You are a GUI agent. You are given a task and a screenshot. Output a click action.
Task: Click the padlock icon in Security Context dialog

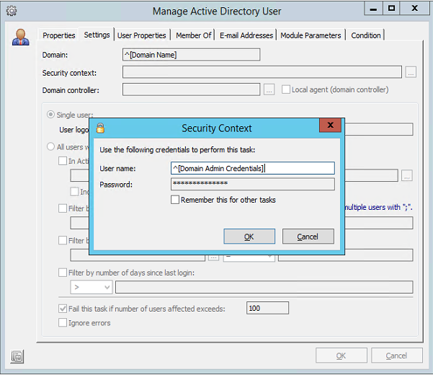(x=100, y=128)
